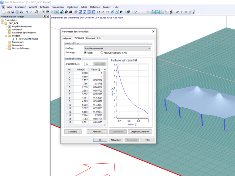Click the greyed Redo arrow icon
The height and width of the screenshot is (176, 235).
point(31,12)
